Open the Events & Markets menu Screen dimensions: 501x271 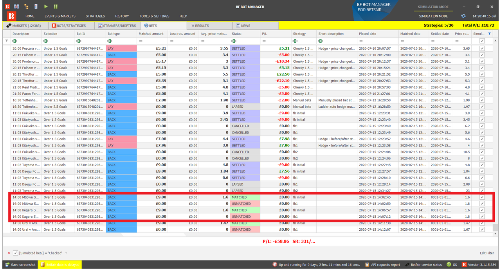click(x=60, y=16)
